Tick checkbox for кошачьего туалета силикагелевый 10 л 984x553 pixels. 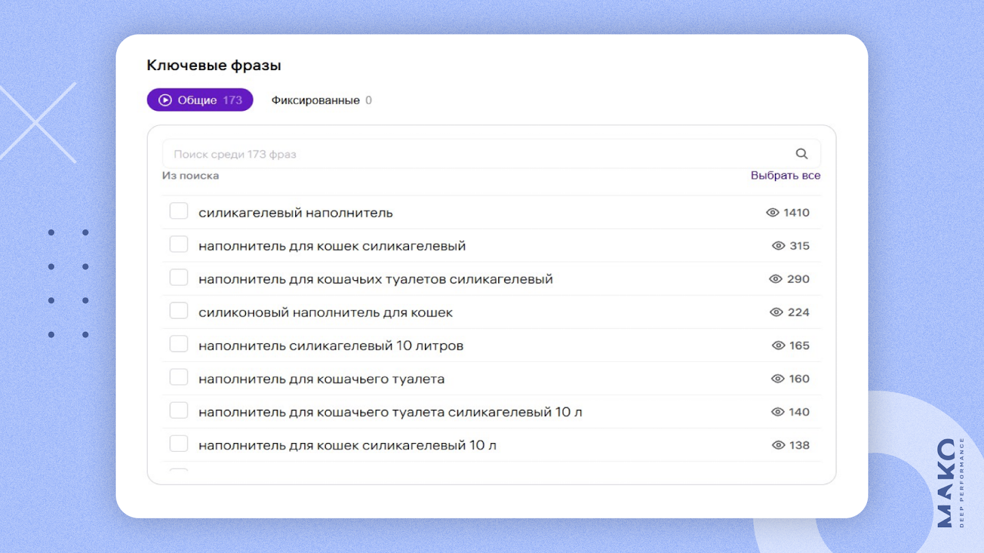tap(179, 410)
